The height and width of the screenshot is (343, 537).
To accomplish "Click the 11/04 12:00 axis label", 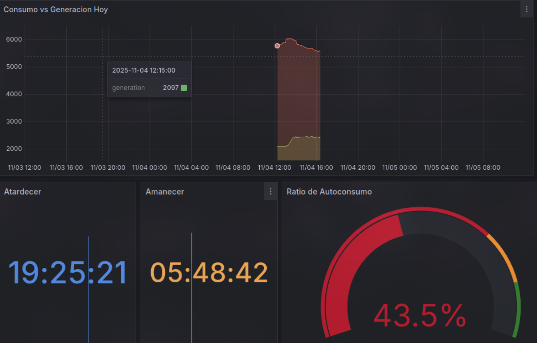I will pos(275,168).
